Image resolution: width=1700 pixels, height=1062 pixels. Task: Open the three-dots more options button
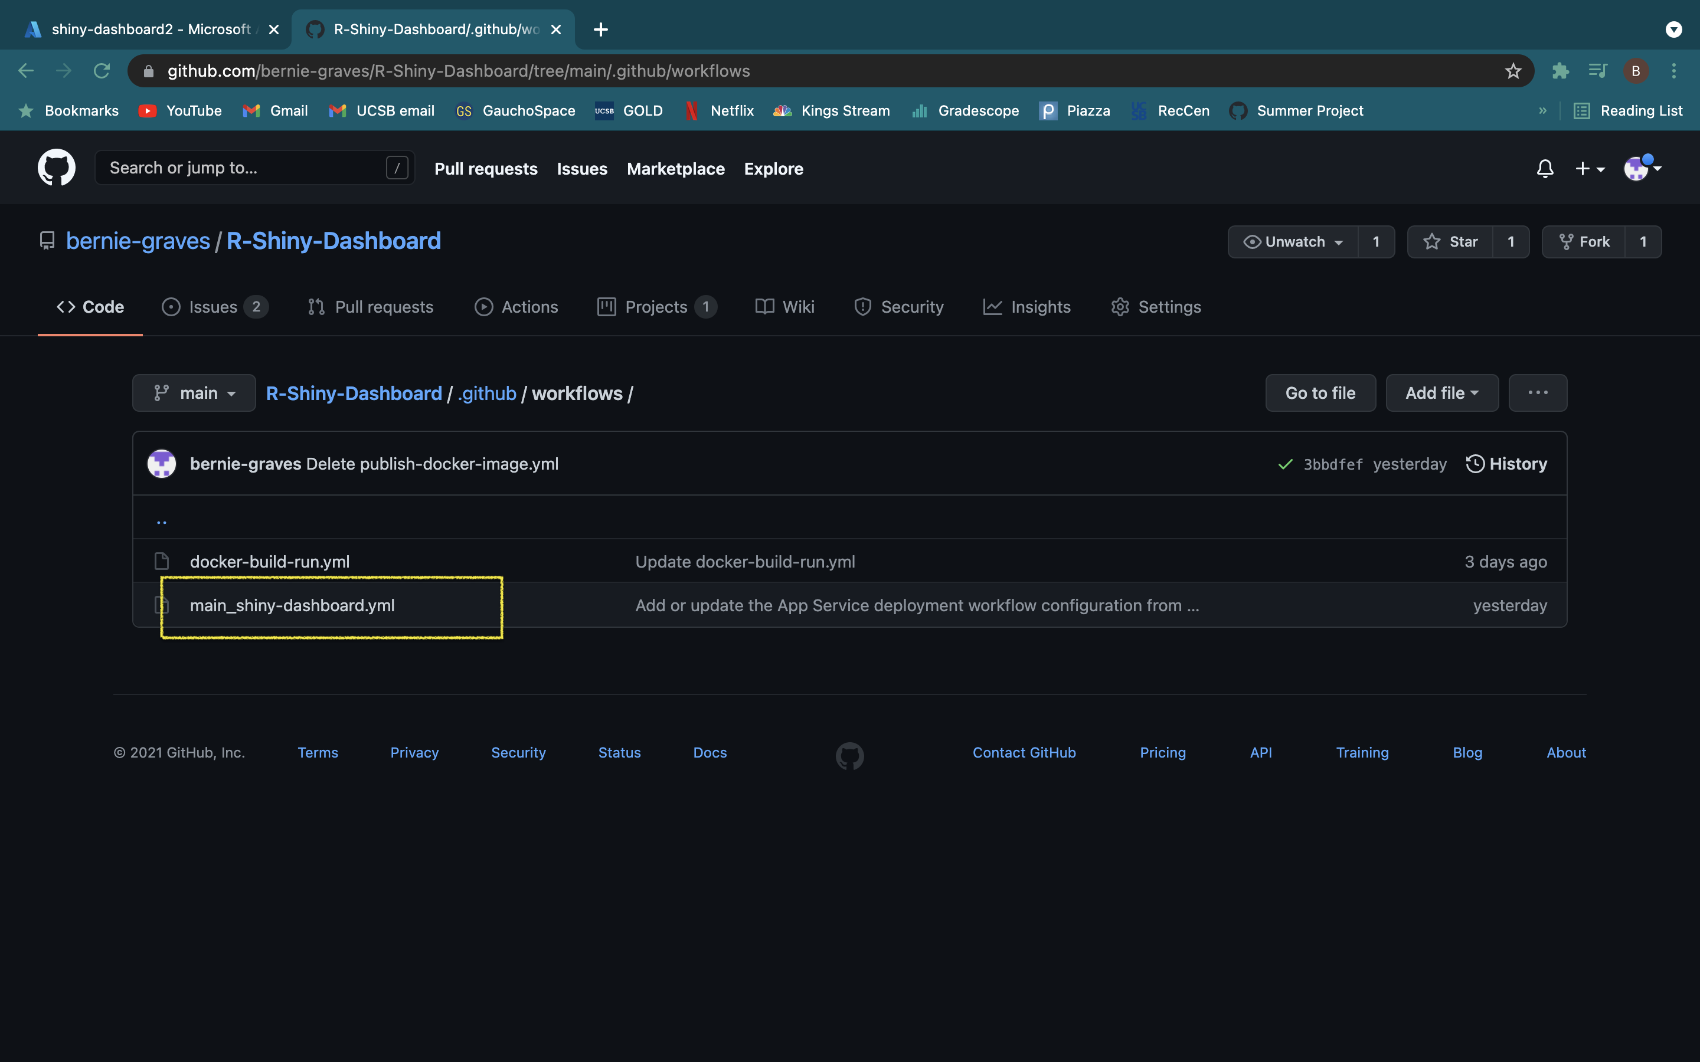[x=1537, y=392]
